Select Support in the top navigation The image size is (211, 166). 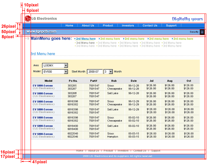[x=171, y=25]
